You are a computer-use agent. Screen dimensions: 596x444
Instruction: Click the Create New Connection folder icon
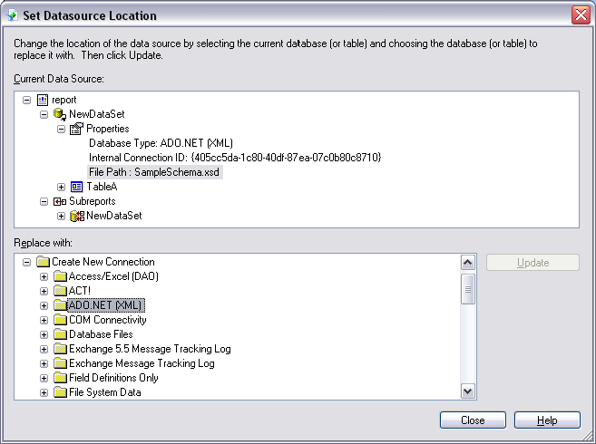[43, 262]
